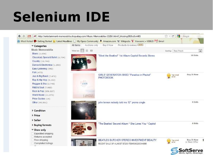Click the Top-rated seller badge
Image resolution: width=213 pixels, height=159 pixels.
tap(168, 75)
